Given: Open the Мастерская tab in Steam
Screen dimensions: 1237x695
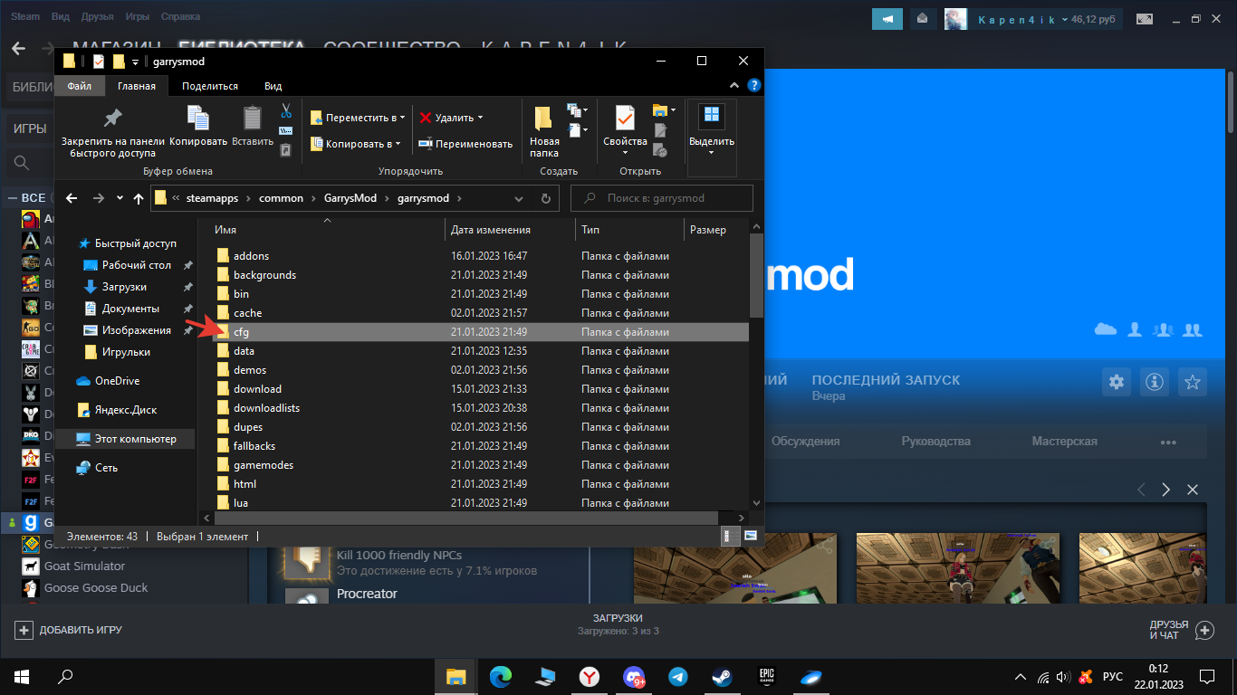Looking at the screenshot, I should (1064, 442).
